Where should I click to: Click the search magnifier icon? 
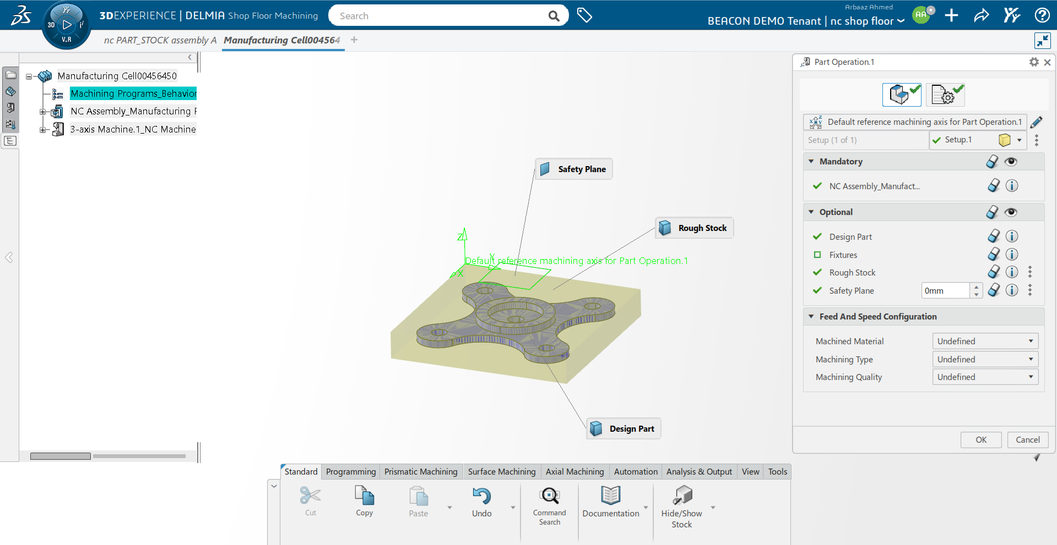click(554, 16)
